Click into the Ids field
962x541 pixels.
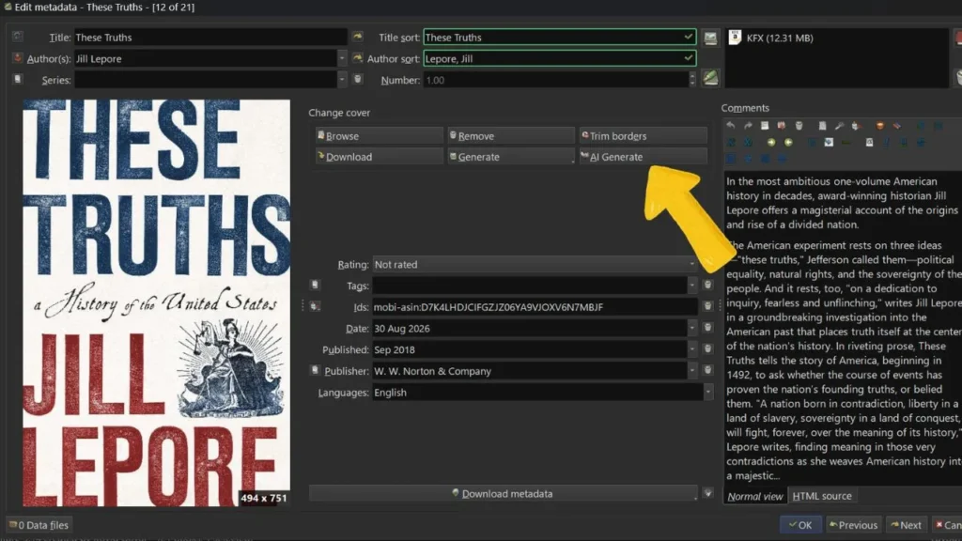tap(535, 307)
